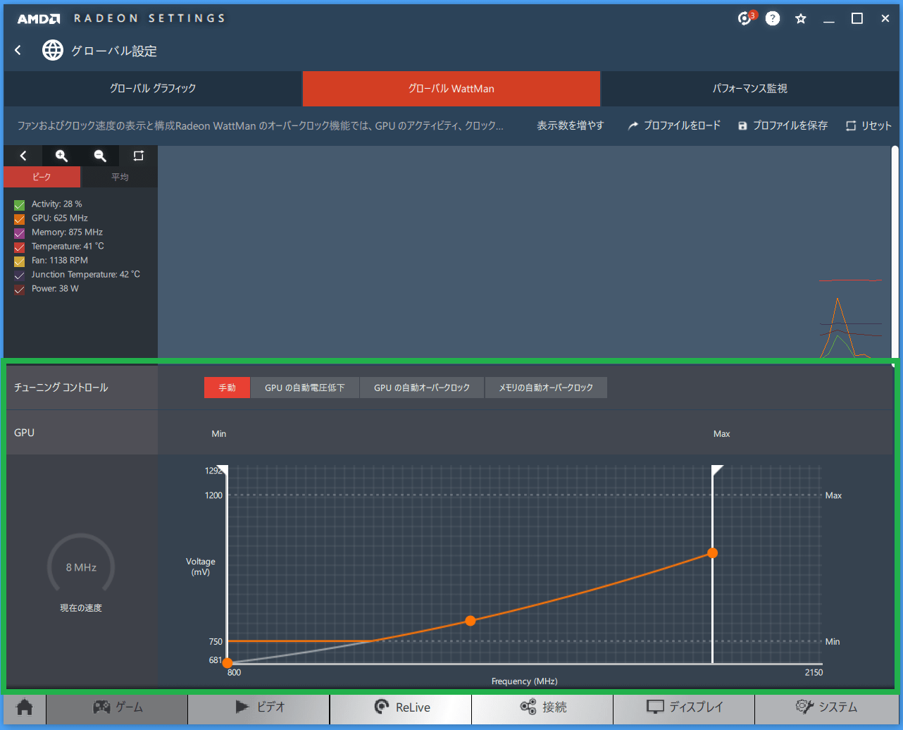This screenshot has width=903, height=730.
Task: Toggle the Fan: 1138 RPM checkbox
Action: tap(19, 261)
